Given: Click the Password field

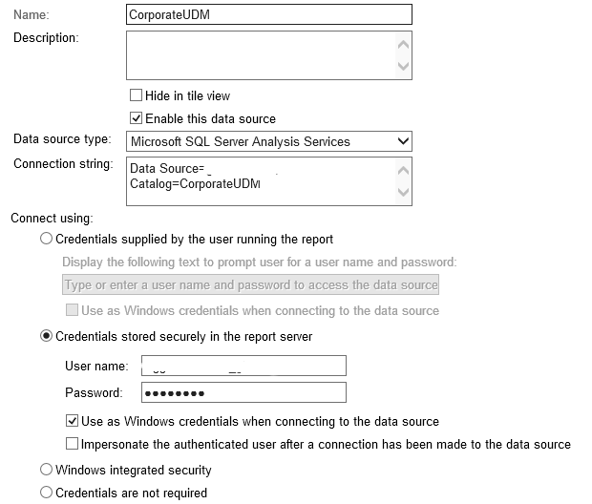Looking at the screenshot, I should (x=243, y=392).
